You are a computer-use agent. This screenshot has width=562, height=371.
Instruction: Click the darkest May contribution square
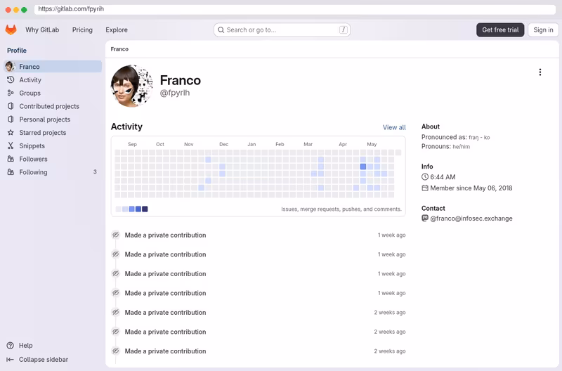click(x=363, y=167)
